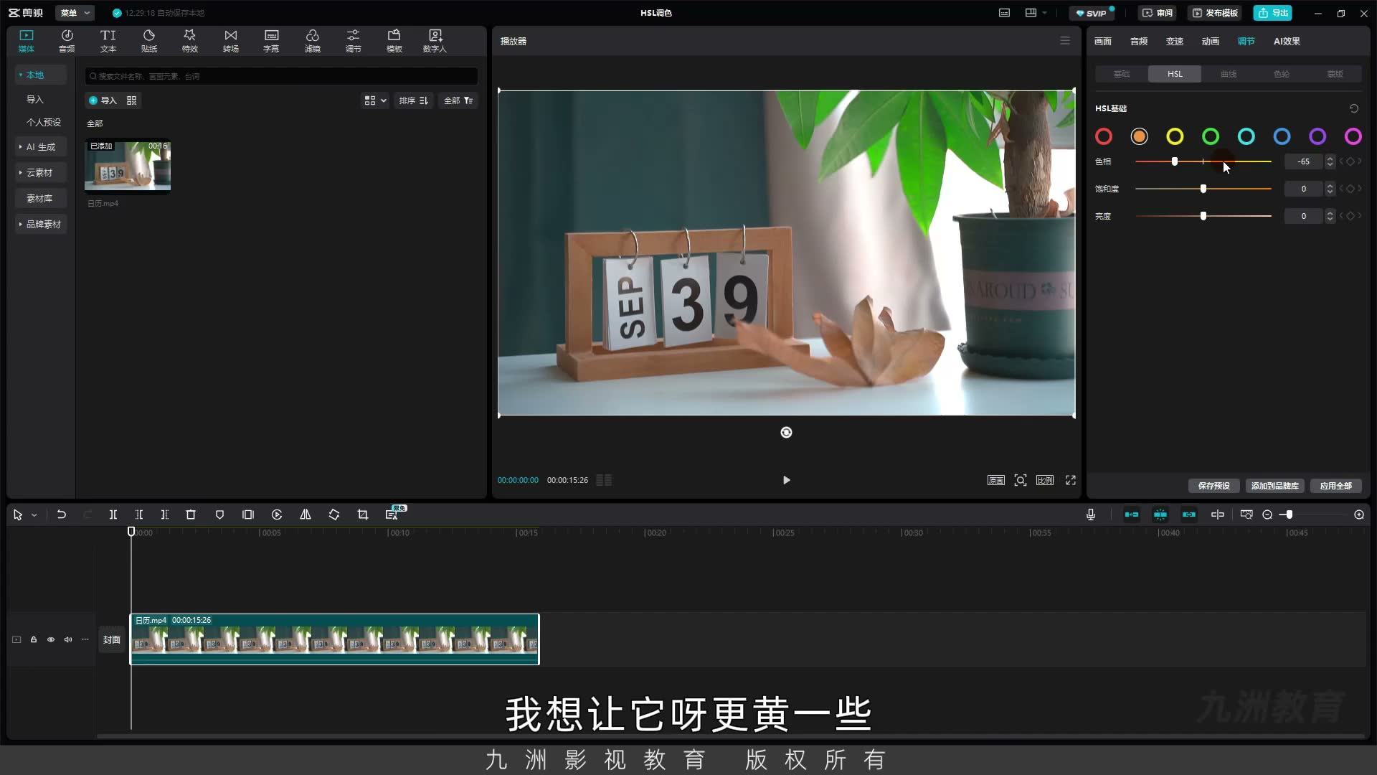The height and width of the screenshot is (775, 1377).
Task: Open the 字幕 captions tab
Action: (271, 41)
